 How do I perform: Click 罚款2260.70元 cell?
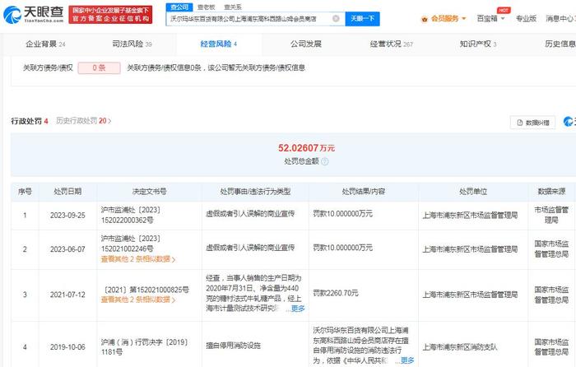[336, 293]
